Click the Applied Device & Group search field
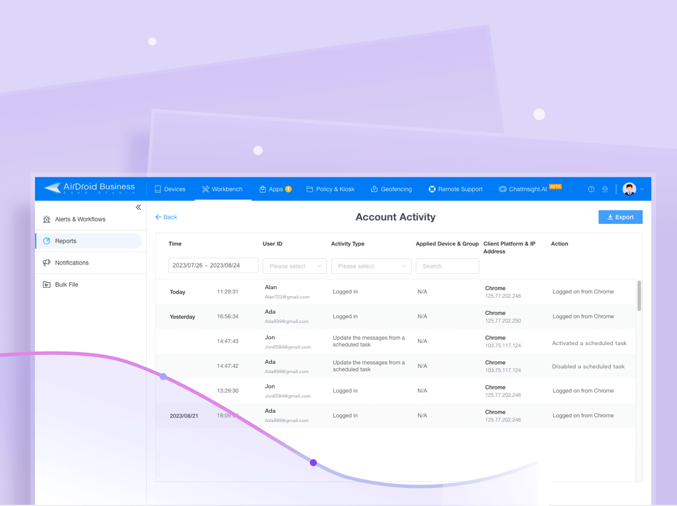 point(447,266)
